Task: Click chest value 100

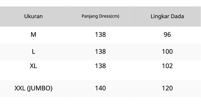Action: (x=167, y=52)
